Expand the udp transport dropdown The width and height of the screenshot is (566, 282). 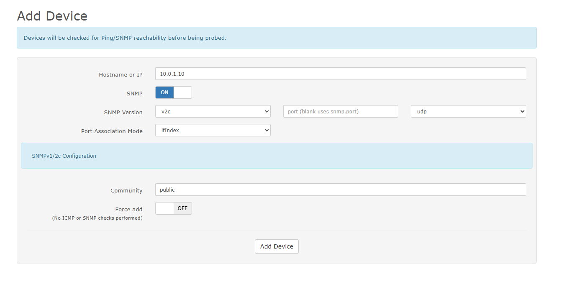(468, 112)
